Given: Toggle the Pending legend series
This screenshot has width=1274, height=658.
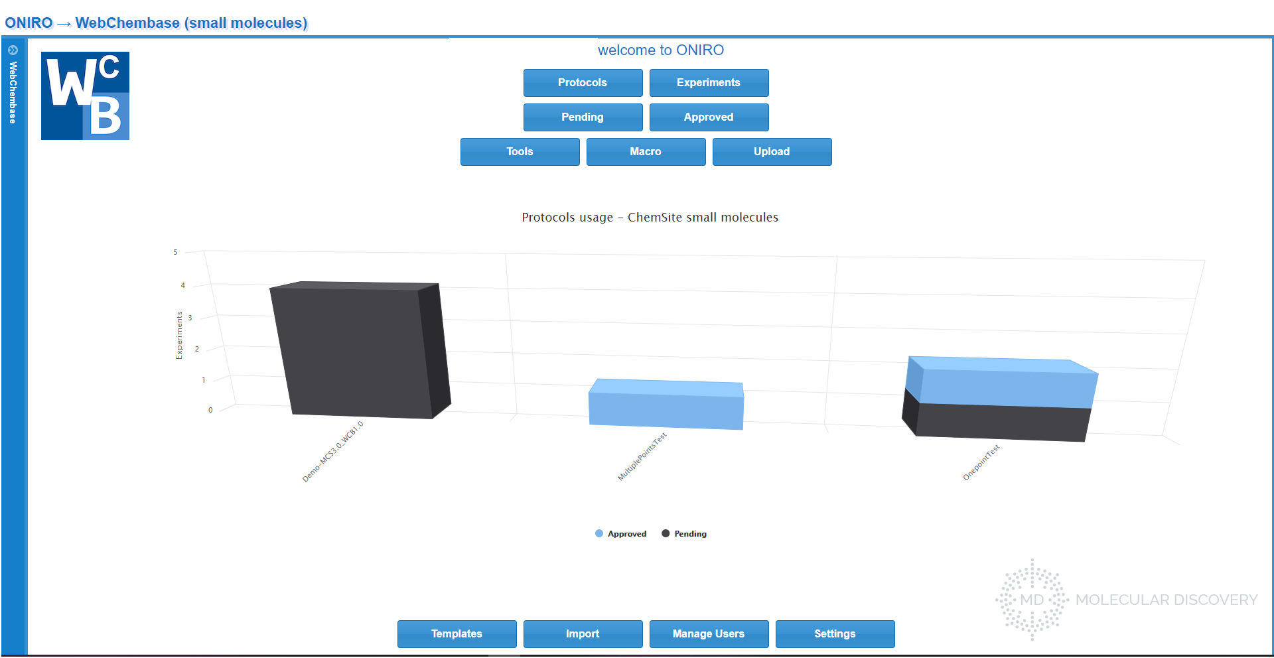Looking at the screenshot, I should coord(684,534).
